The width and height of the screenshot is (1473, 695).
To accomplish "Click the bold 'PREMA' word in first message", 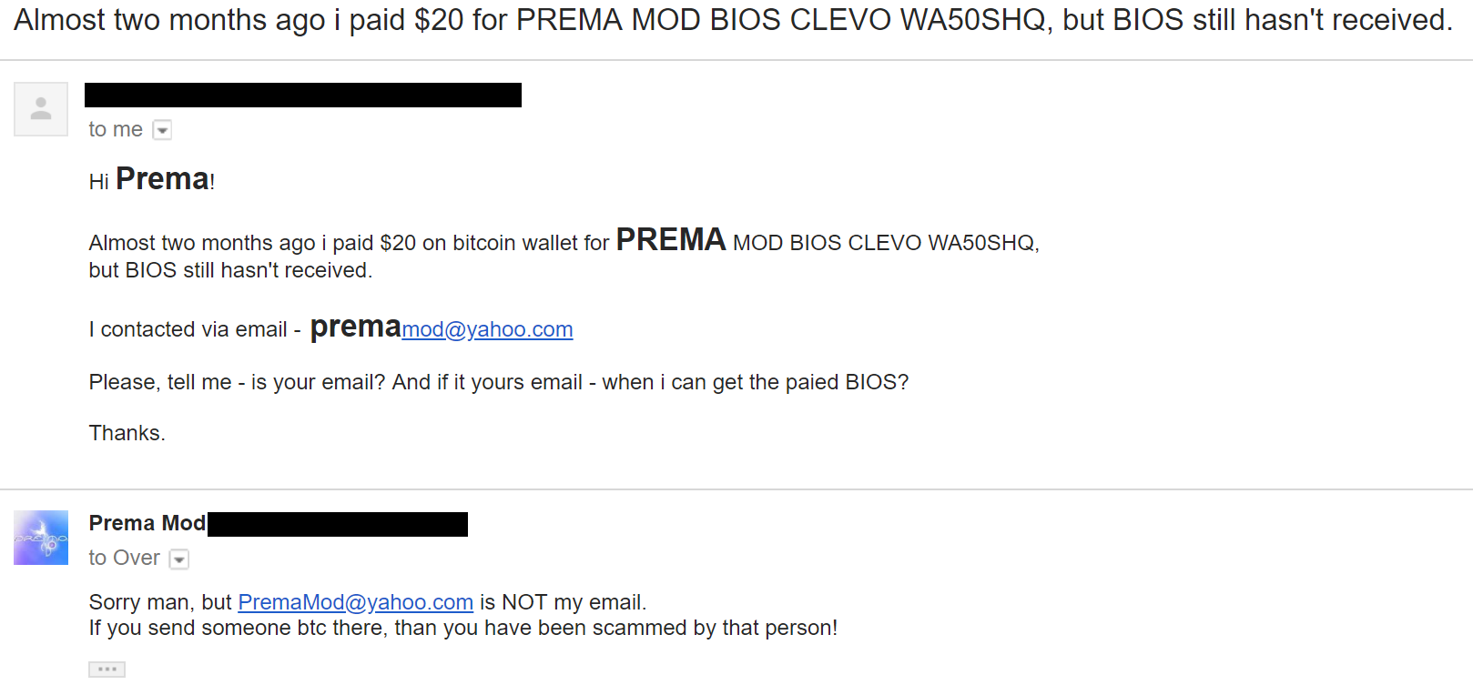I will pos(670,240).
